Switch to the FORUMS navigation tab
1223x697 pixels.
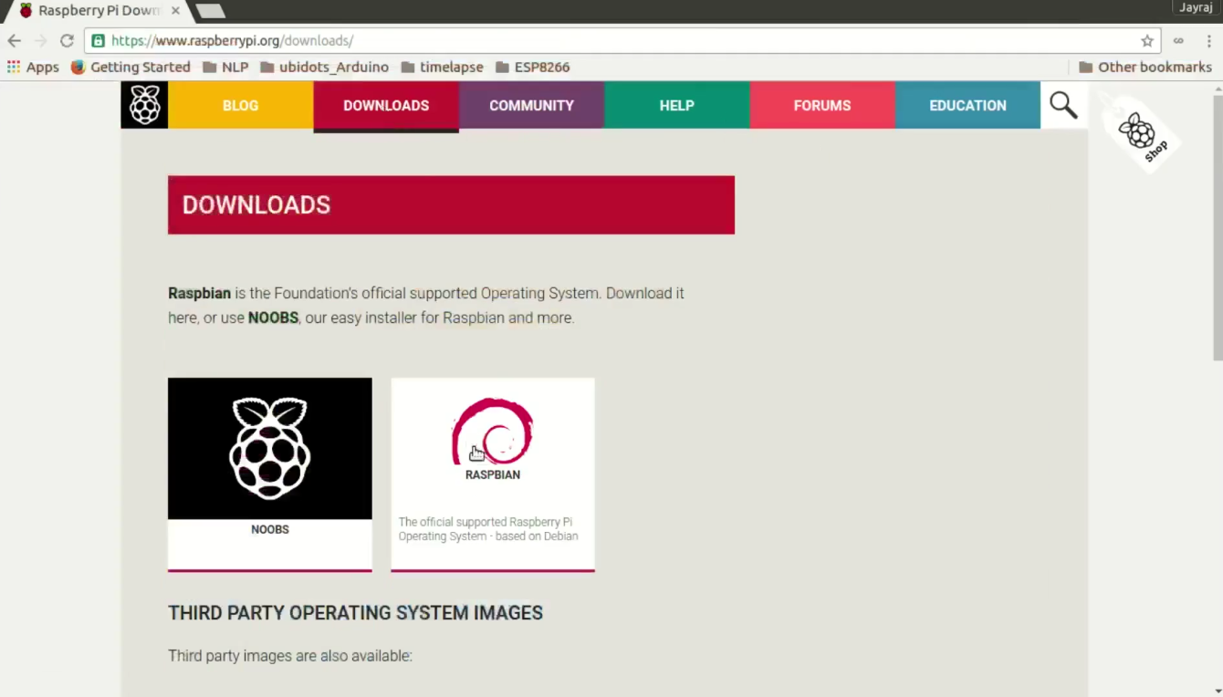821,105
